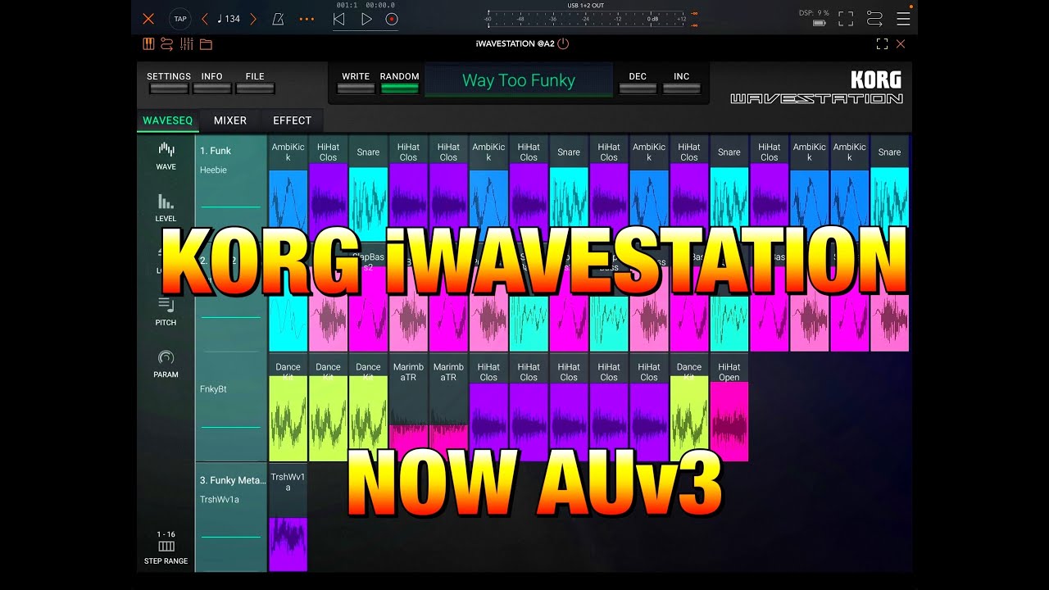The width and height of the screenshot is (1049, 590).
Task: Open the hamburger main menu
Action: coord(903,19)
